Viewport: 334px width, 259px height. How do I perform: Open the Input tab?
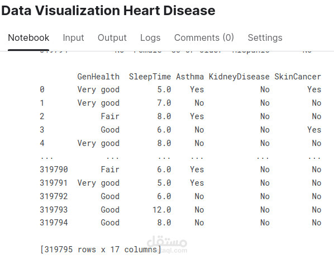tap(73, 38)
